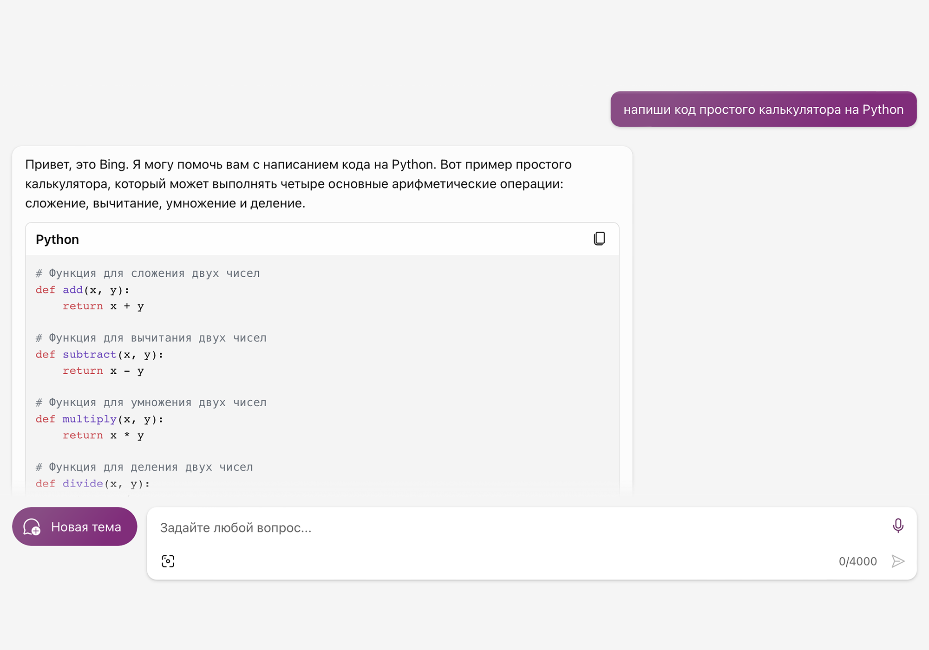Send the message with arrow icon

click(898, 561)
